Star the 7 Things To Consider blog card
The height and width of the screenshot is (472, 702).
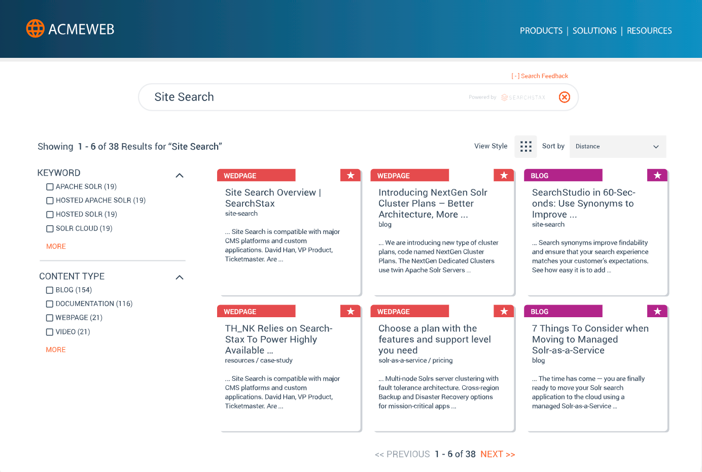[657, 311]
